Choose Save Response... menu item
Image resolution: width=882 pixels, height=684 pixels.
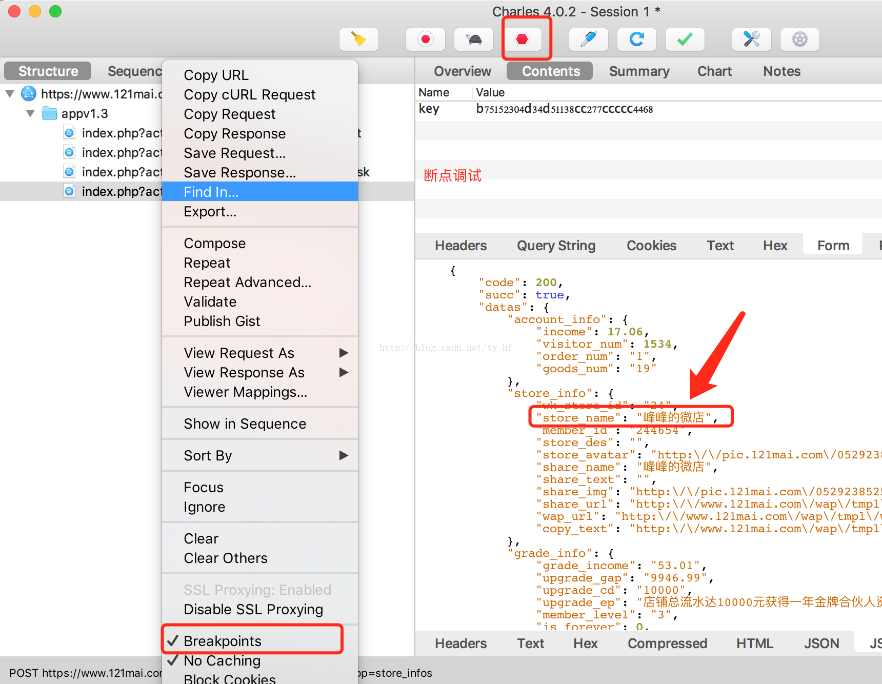[260, 172]
